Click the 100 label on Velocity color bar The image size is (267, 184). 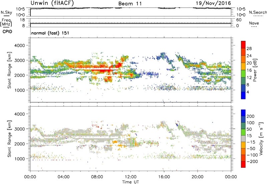click(251, 123)
